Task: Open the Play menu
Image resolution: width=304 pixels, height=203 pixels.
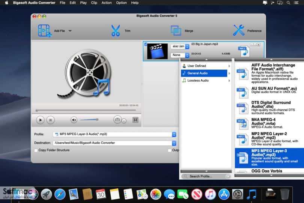Action: point(83,3)
